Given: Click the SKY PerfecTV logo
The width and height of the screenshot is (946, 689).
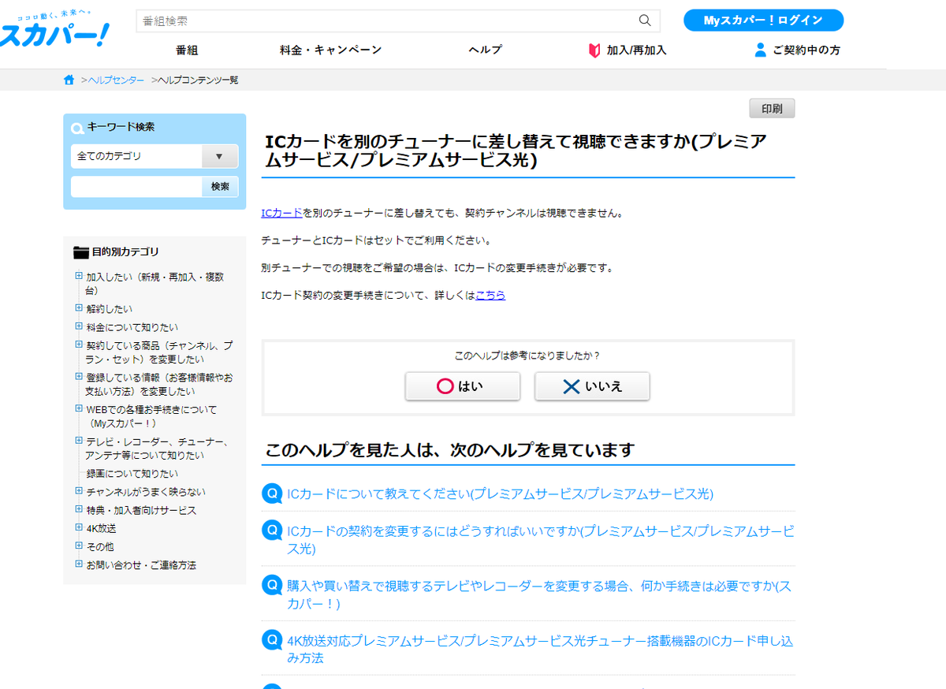Looking at the screenshot, I should point(54,28).
